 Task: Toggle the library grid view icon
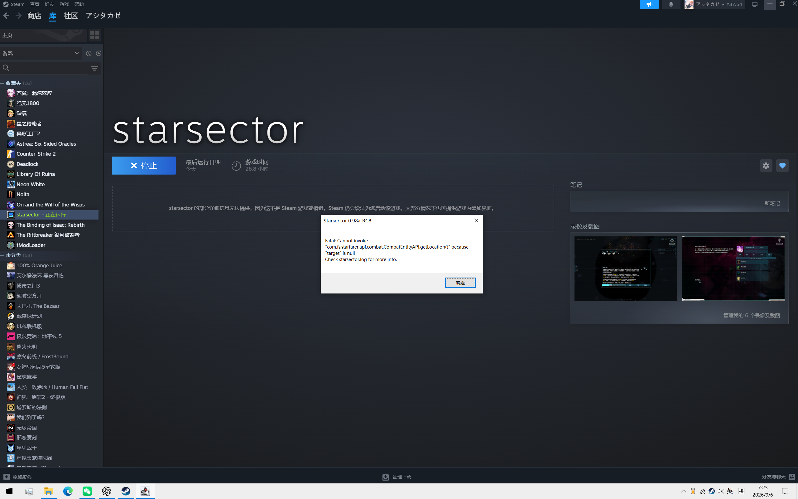(95, 35)
